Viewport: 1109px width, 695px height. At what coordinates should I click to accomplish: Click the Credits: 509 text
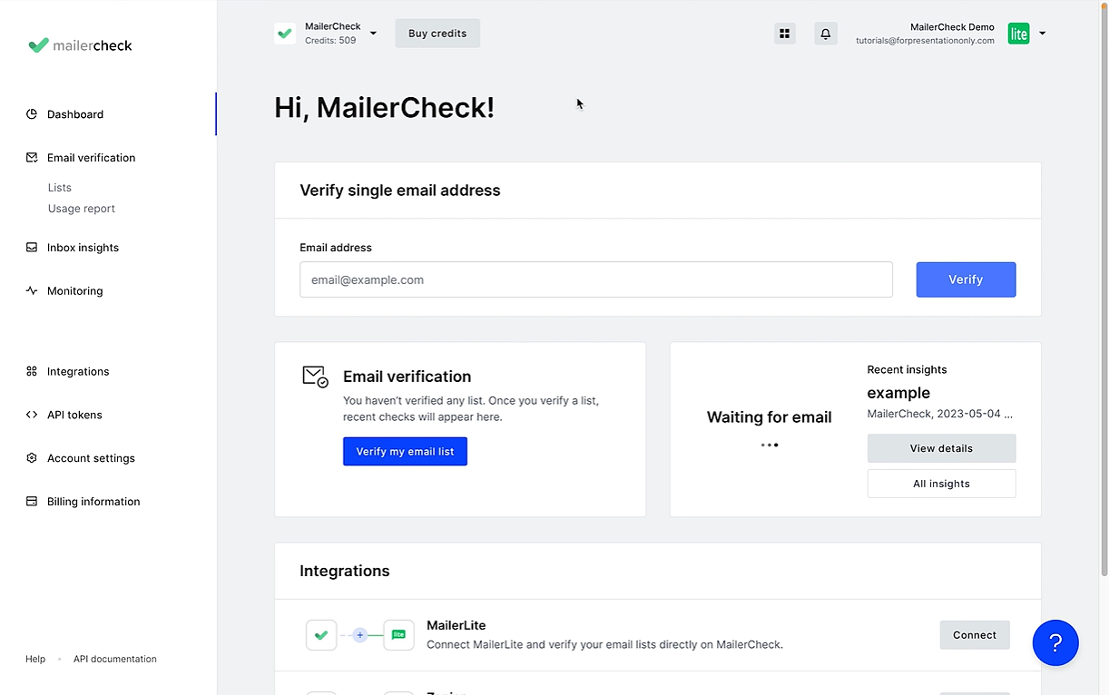pyautogui.click(x=330, y=41)
